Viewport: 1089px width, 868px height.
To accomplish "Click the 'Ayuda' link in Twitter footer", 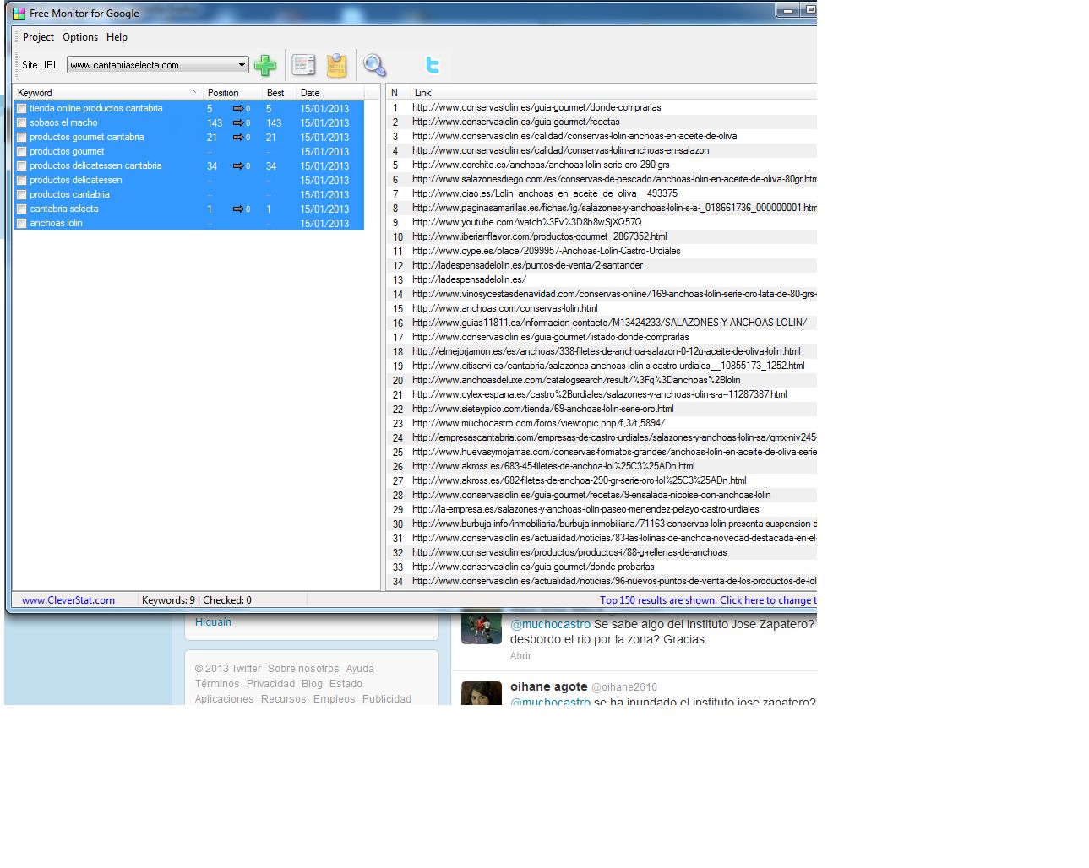I will tap(360, 669).
